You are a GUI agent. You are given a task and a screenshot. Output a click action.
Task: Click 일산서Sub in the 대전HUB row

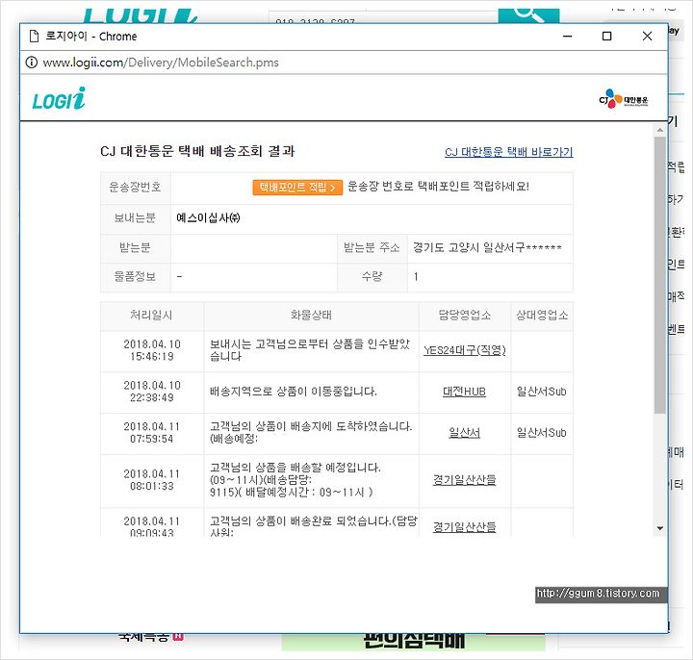[x=542, y=392]
